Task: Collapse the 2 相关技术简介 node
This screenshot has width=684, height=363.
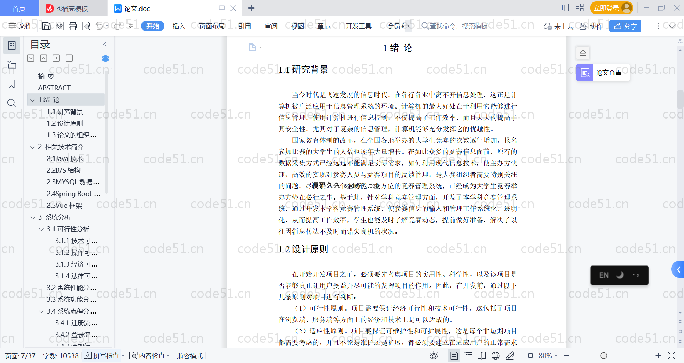Action: point(33,147)
